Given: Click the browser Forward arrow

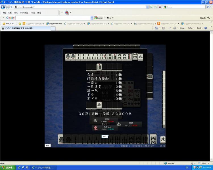Looking at the screenshot, I should (x=8, y=7).
